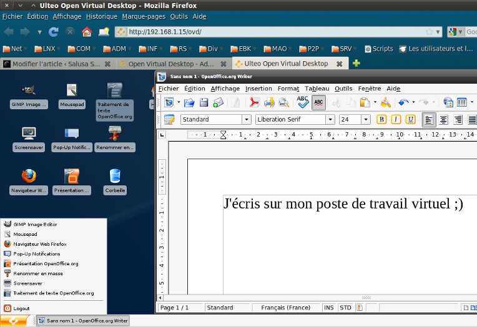Click the Hyperlink globe icon
Screen dimensions: 477x327
448,102
